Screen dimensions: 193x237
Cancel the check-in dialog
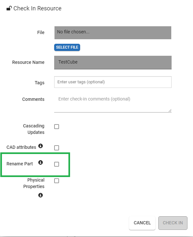[142, 223]
